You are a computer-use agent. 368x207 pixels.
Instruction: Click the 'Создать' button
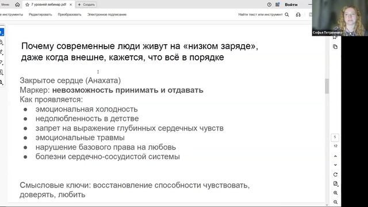click(x=86, y=5)
